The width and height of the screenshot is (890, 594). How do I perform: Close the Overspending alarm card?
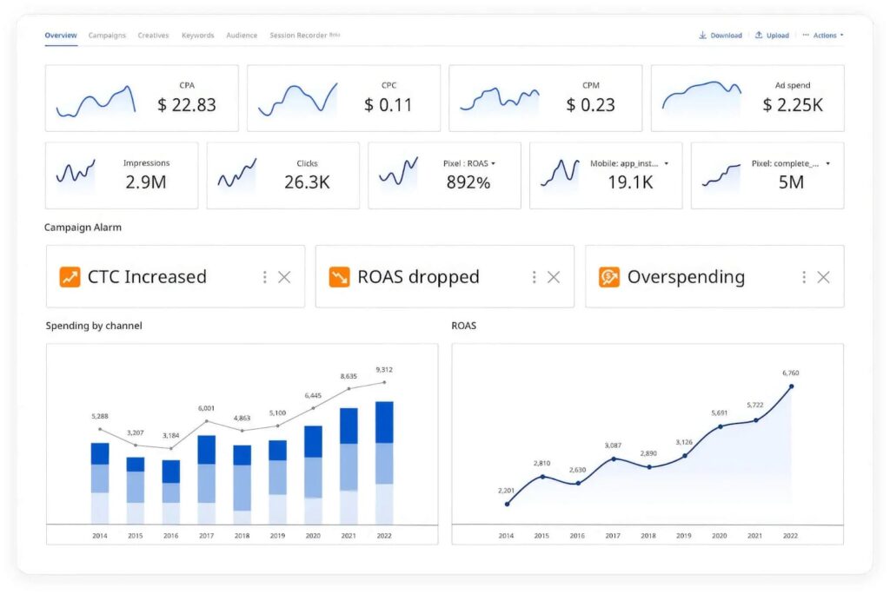824,277
